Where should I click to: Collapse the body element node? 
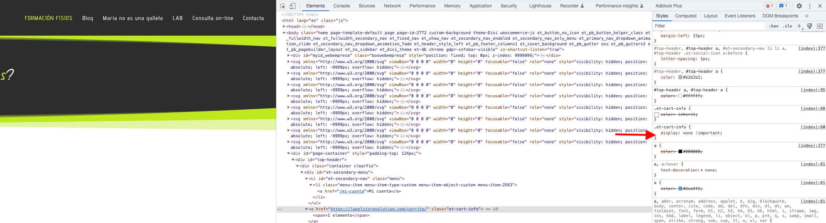click(x=284, y=33)
